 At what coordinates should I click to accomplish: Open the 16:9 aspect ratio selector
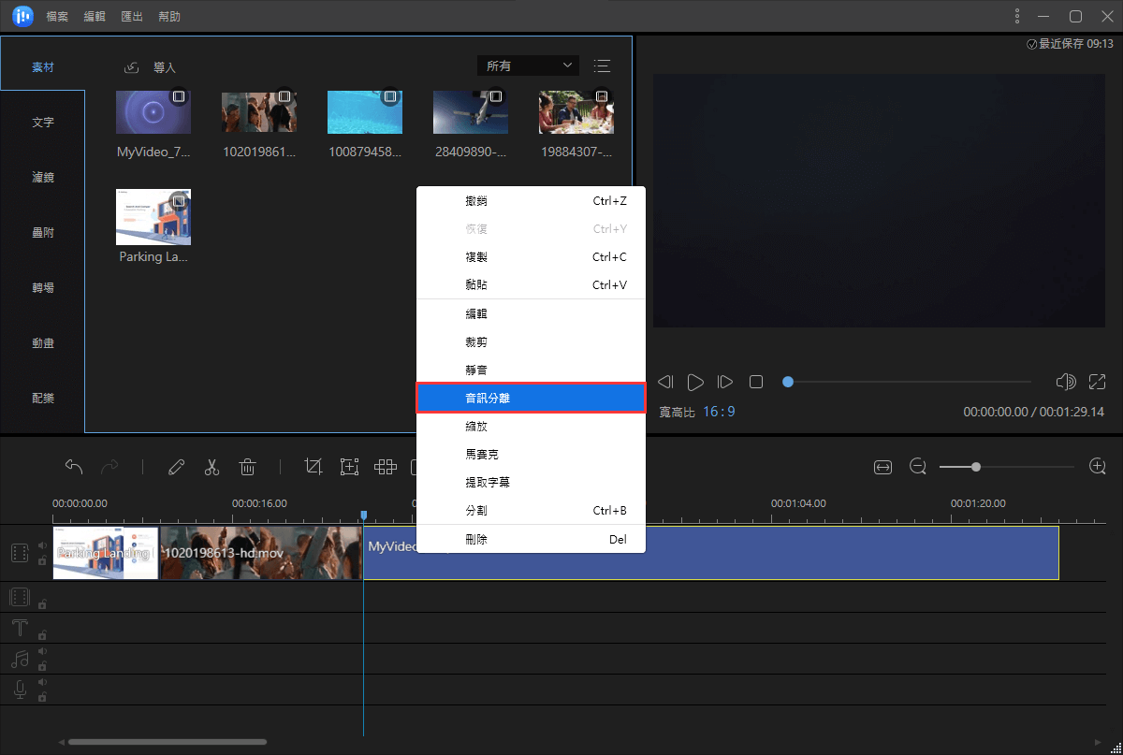(x=719, y=412)
